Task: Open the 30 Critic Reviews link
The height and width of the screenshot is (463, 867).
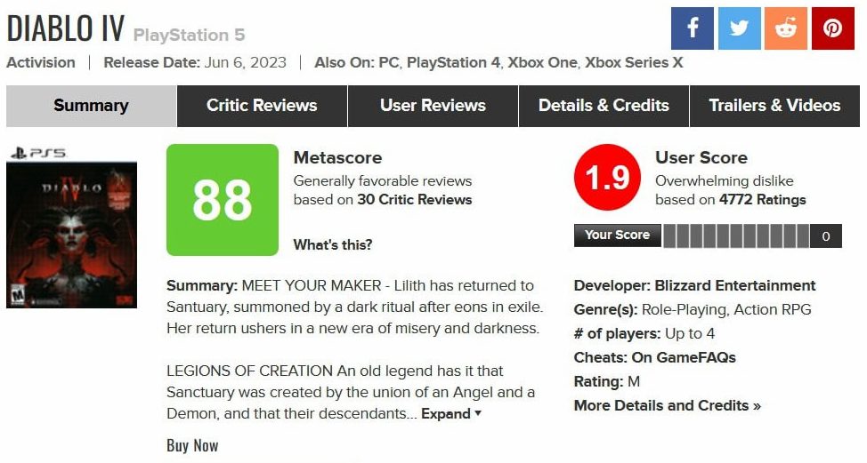Action: [415, 200]
